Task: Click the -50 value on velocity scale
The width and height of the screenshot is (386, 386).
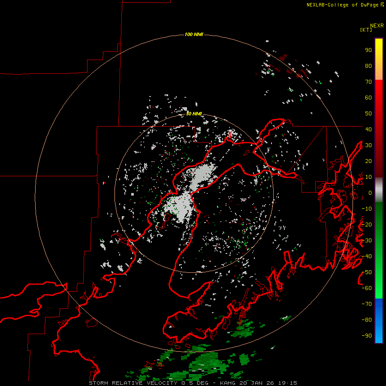Action: 367,272
